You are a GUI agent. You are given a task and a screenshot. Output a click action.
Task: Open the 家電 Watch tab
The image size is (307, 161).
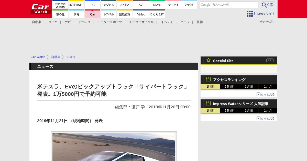(x=76, y=14)
